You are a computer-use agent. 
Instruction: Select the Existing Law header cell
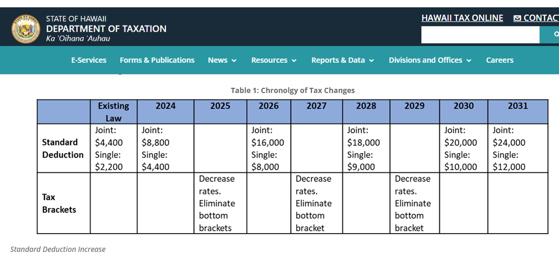113,112
